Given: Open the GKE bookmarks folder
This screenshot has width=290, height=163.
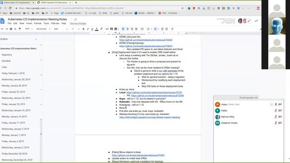Looking at the screenshot, I should pos(35,13).
